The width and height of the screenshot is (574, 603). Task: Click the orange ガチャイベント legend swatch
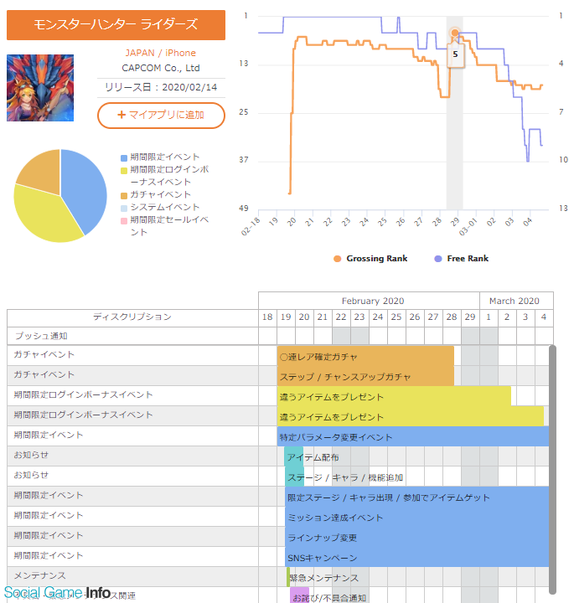pyautogui.click(x=124, y=196)
